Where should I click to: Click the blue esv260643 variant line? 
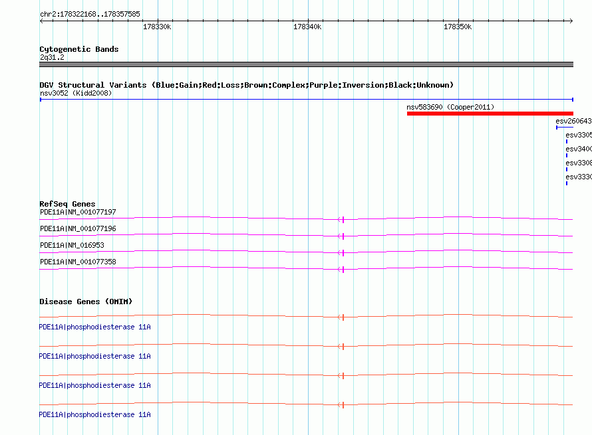(565, 128)
